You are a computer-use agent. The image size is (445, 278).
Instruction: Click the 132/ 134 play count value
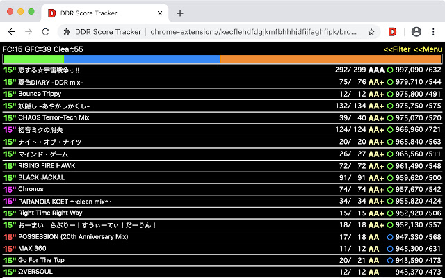[x=350, y=106]
